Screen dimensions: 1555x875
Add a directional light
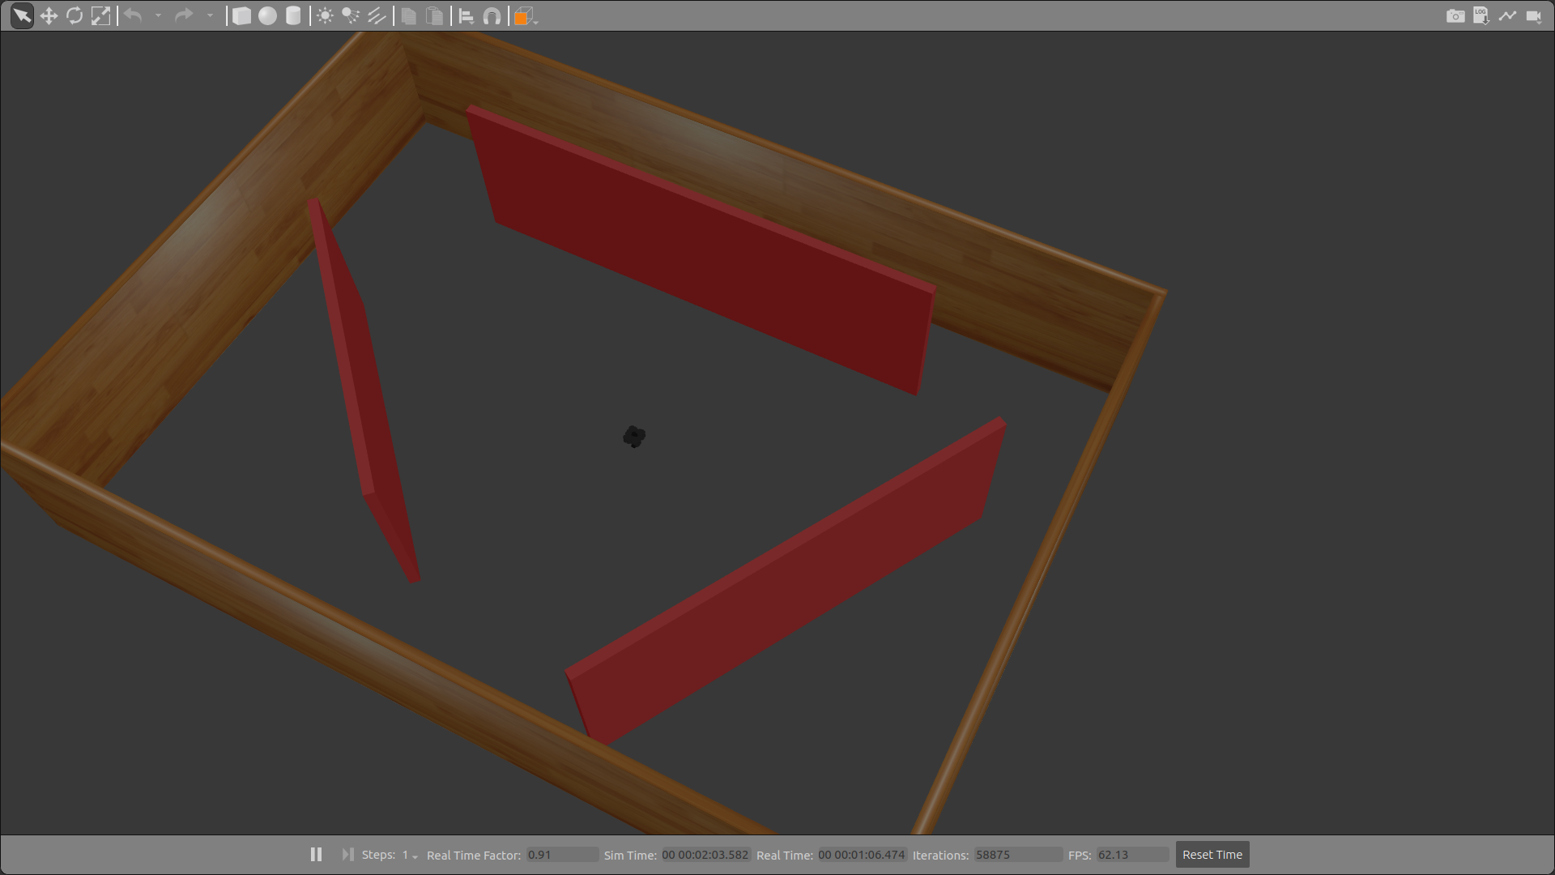(x=377, y=16)
